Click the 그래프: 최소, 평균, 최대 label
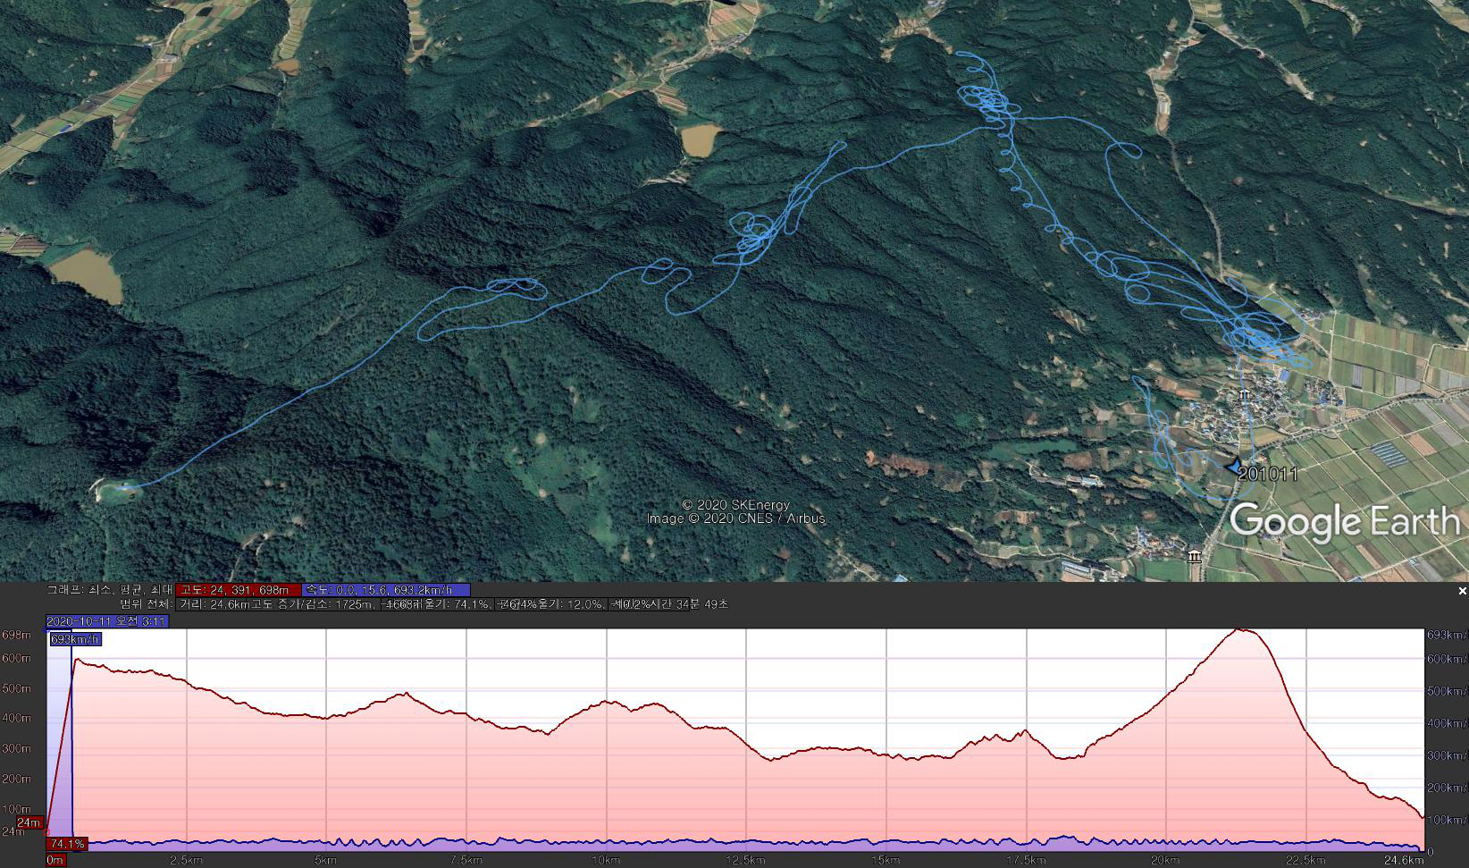 (109, 590)
